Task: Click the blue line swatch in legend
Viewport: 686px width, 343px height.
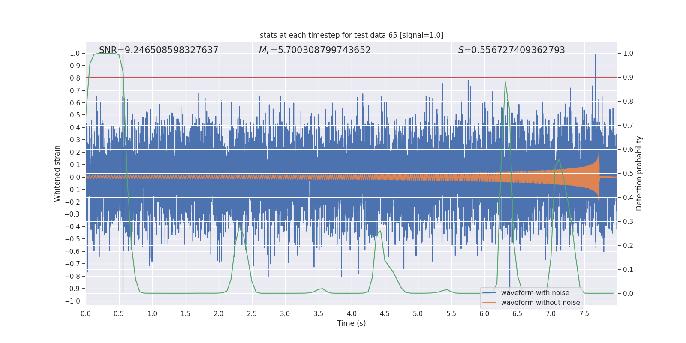Action: pyautogui.click(x=489, y=293)
